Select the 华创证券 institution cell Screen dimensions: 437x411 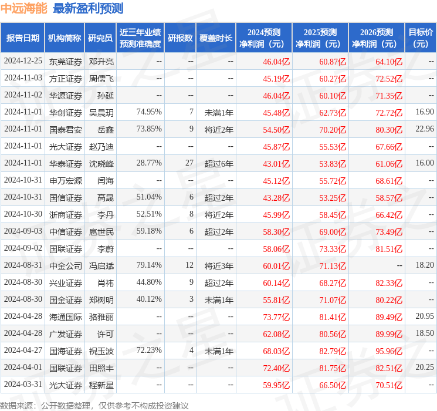pos(66,113)
